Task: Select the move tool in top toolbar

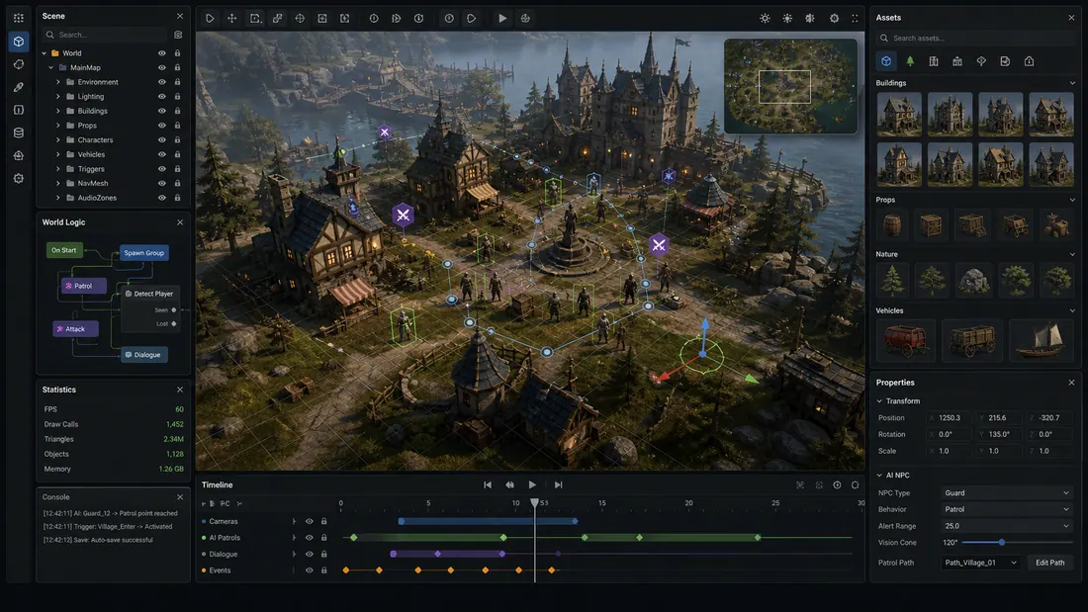Action: click(231, 19)
